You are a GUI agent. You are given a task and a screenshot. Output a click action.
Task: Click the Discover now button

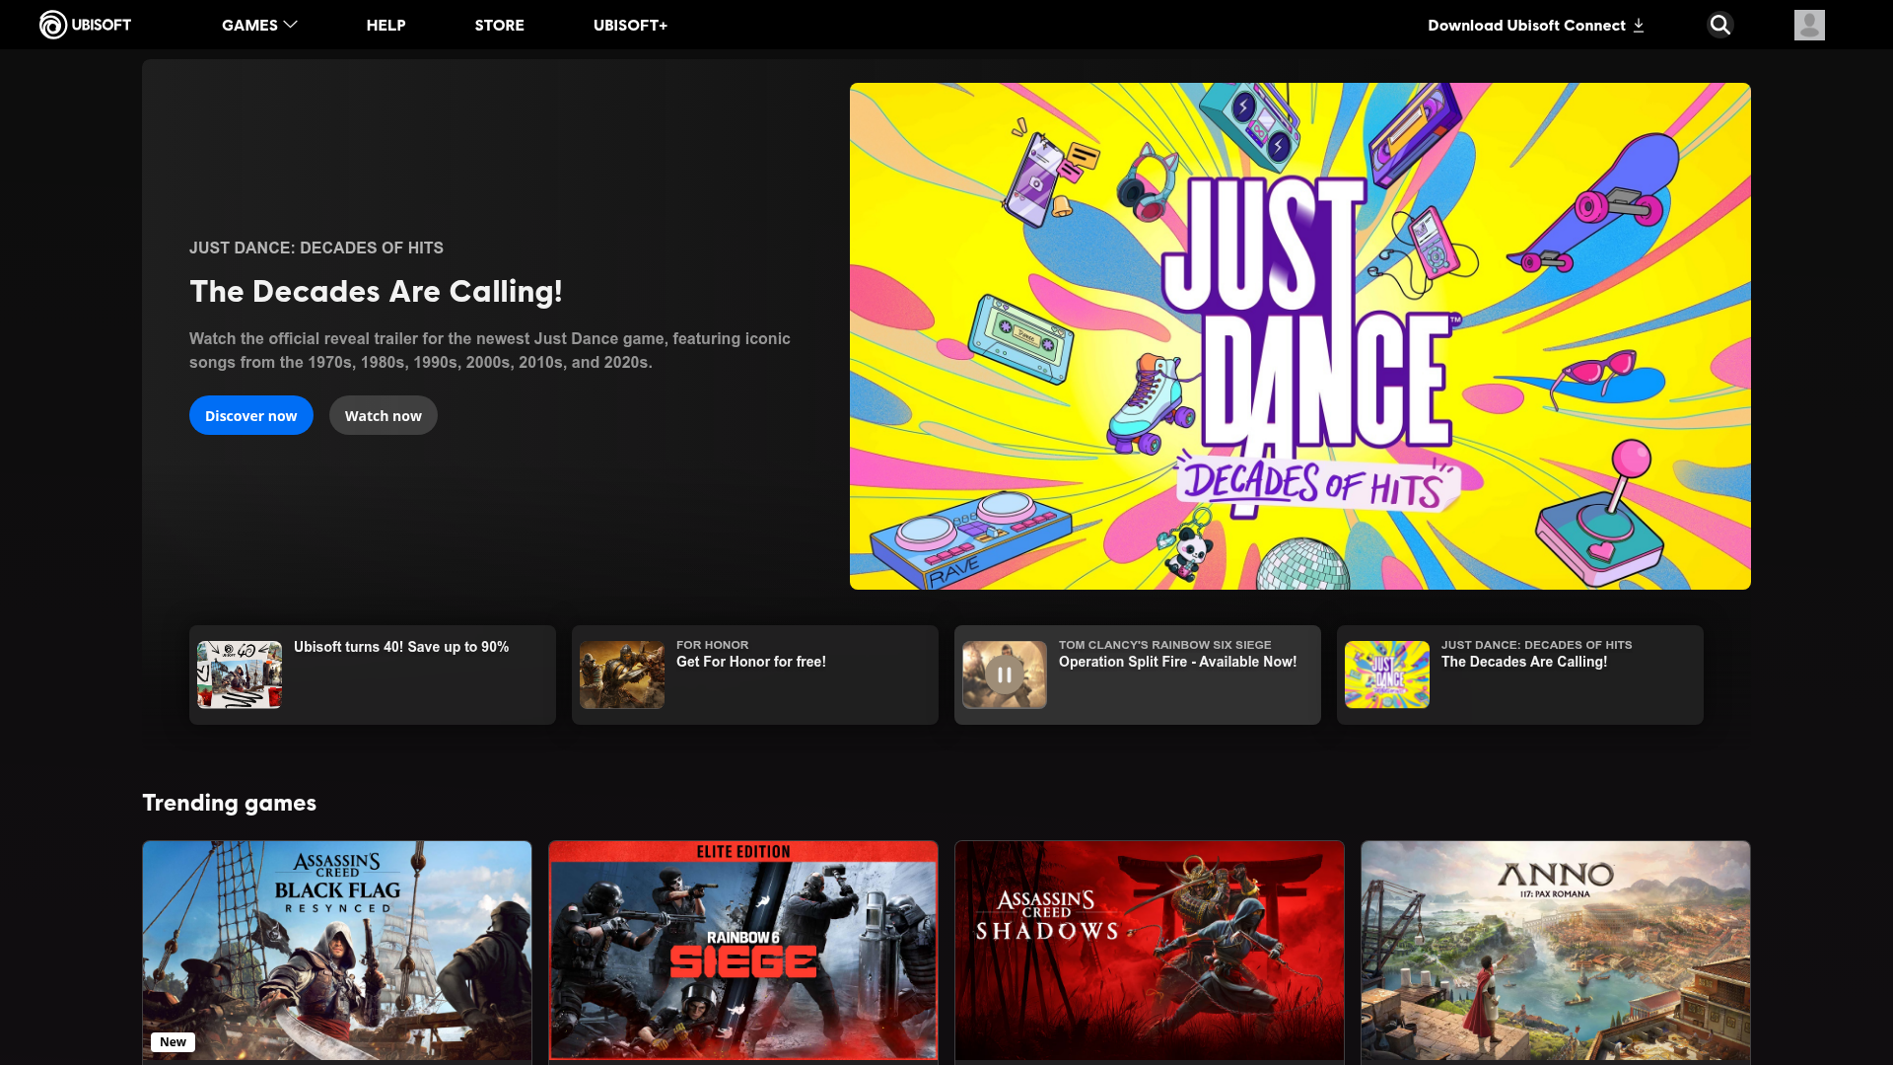click(x=251, y=415)
